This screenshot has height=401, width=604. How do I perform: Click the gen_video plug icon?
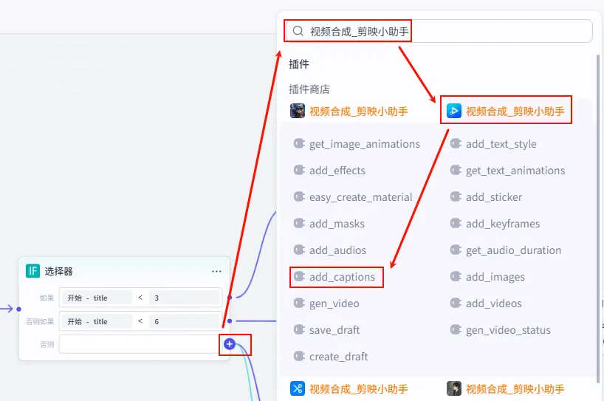click(x=299, y=303)
